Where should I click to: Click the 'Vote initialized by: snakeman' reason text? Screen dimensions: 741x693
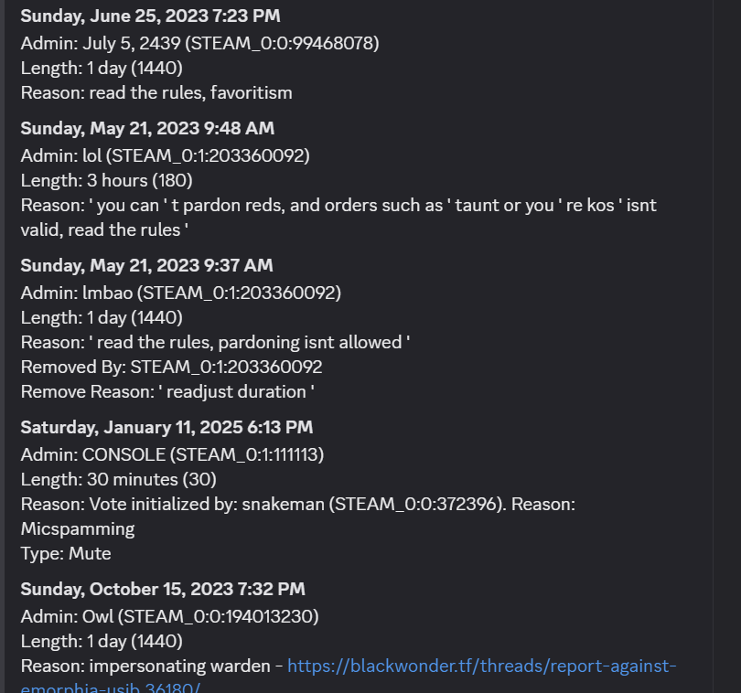(298, 517)
